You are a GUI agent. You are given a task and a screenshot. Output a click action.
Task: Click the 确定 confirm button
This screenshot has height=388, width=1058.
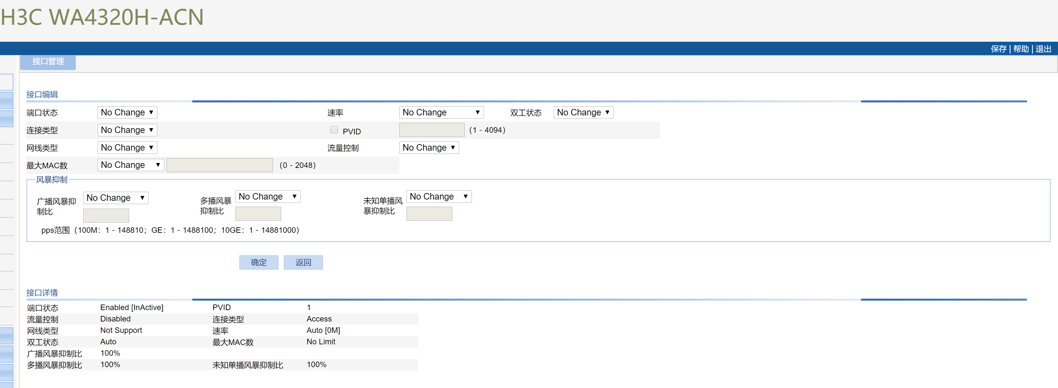258,262
